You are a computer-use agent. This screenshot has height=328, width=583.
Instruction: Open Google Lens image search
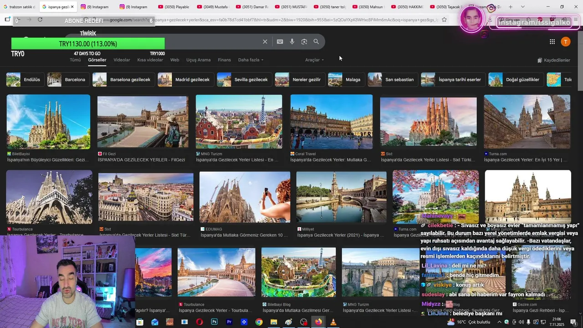[304, 41]
